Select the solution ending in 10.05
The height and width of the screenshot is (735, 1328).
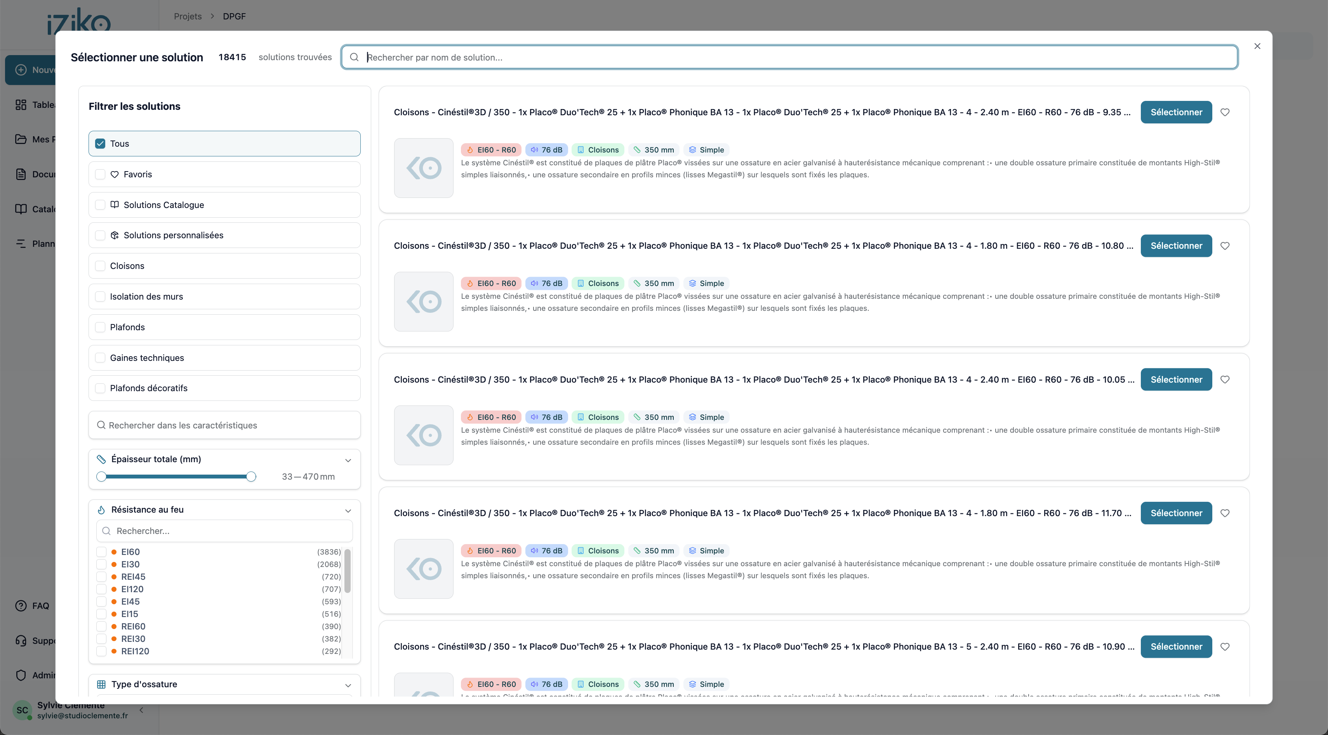1176,380
